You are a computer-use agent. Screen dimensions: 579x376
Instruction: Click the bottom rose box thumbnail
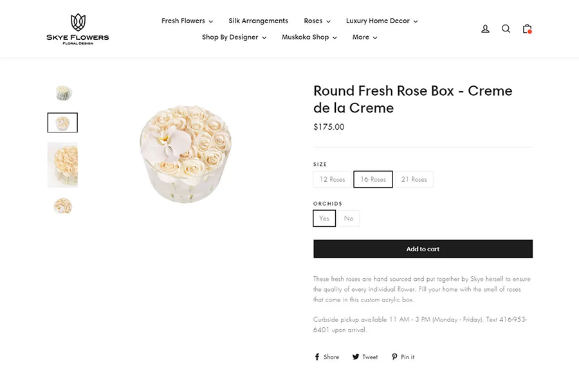click(x=62, y=206)
